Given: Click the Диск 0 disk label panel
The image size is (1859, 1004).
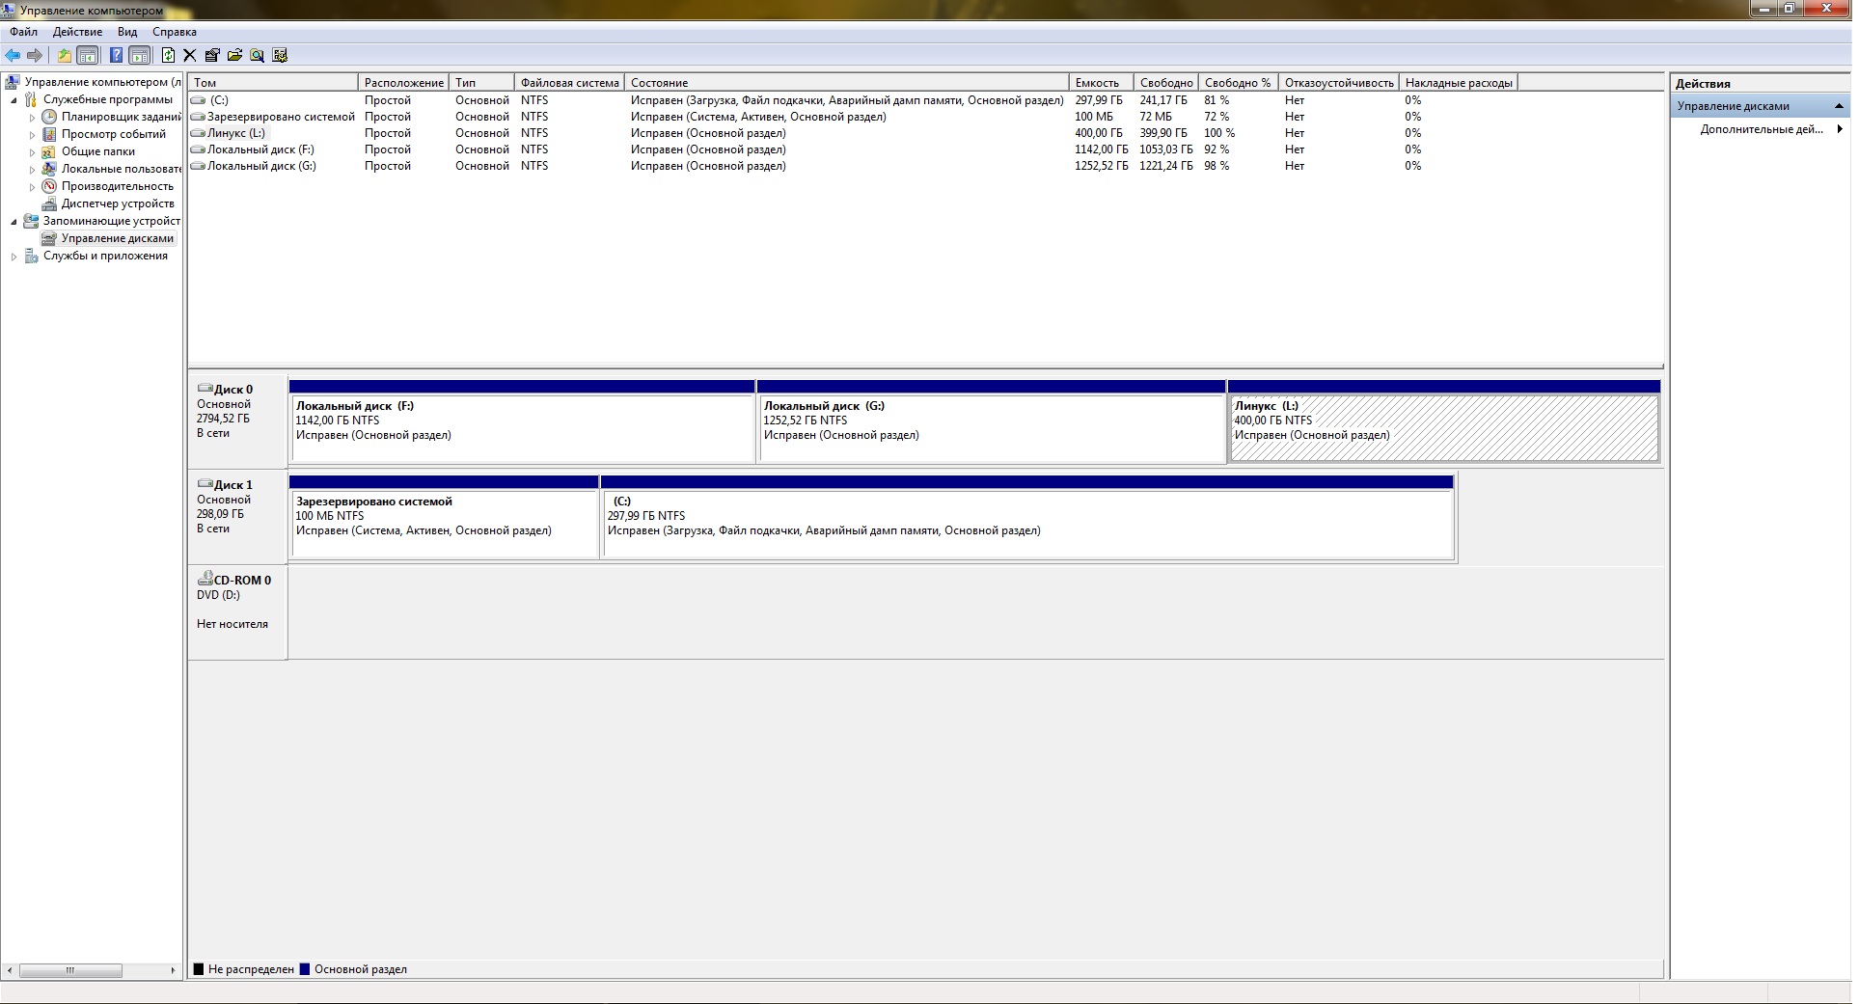Looking at the screenshot, I should point(237,421).
